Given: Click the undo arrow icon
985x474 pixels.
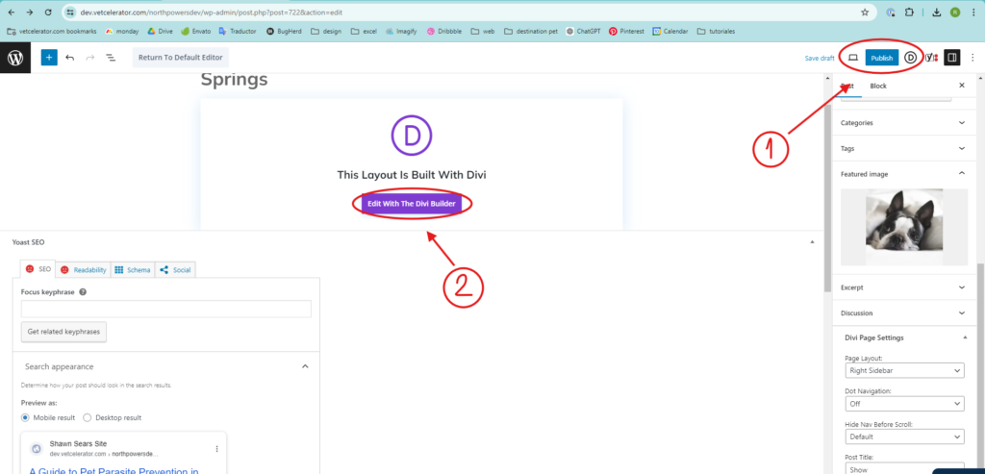Looking at the screenshot, I should click(70, 58).
